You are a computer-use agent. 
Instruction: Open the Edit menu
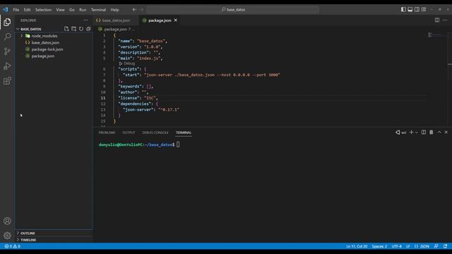click(x=27, y=10)
